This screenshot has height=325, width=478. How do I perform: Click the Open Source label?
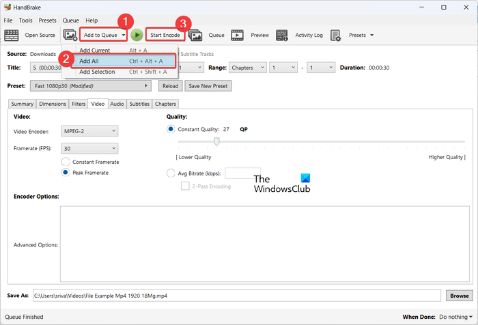[x=40, y=35]
